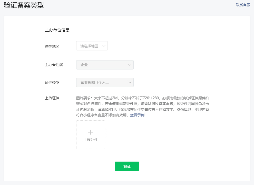Click the 选择地区 field label

(52, 46)
